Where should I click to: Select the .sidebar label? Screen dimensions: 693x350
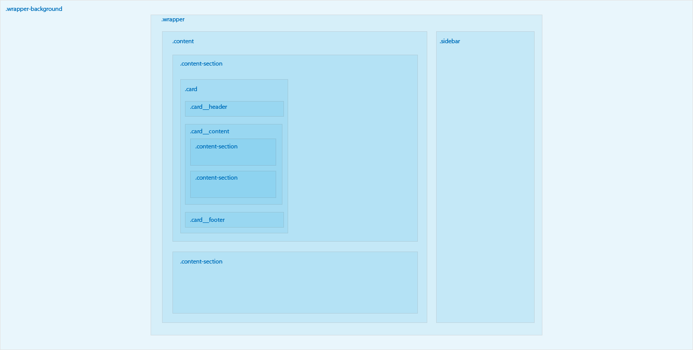tap(450, 41)
